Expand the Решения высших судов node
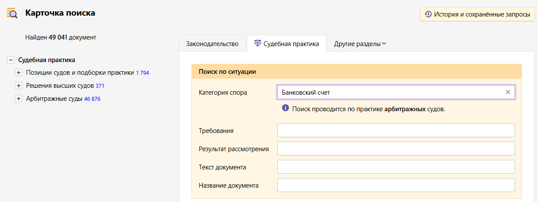 tap(19, 86)
